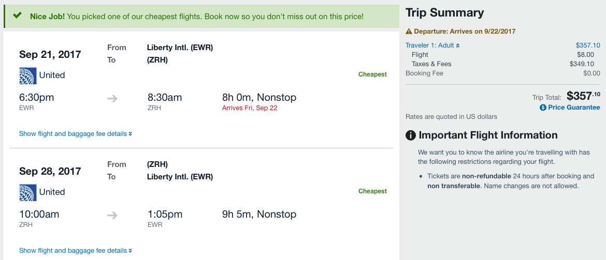Click the arrow icon on the return flight
Viewport: 606px width, 260px height.
[112, 215]
